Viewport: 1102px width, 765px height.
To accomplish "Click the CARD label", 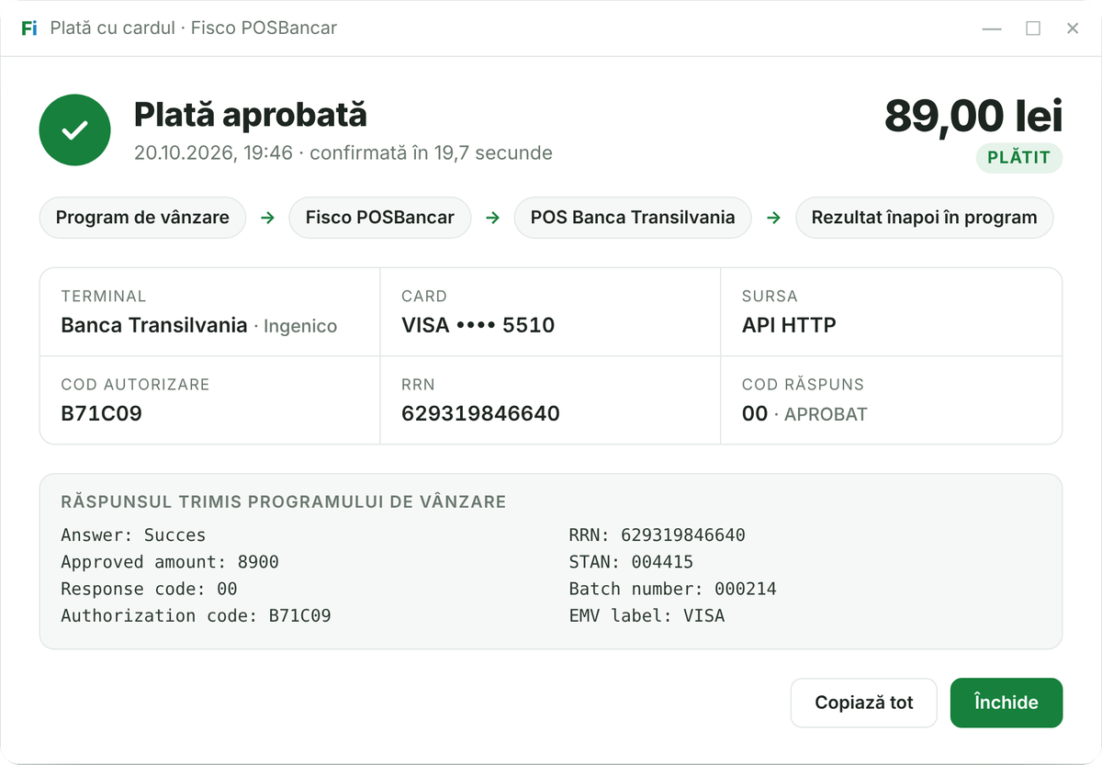I will coord(424,296).
